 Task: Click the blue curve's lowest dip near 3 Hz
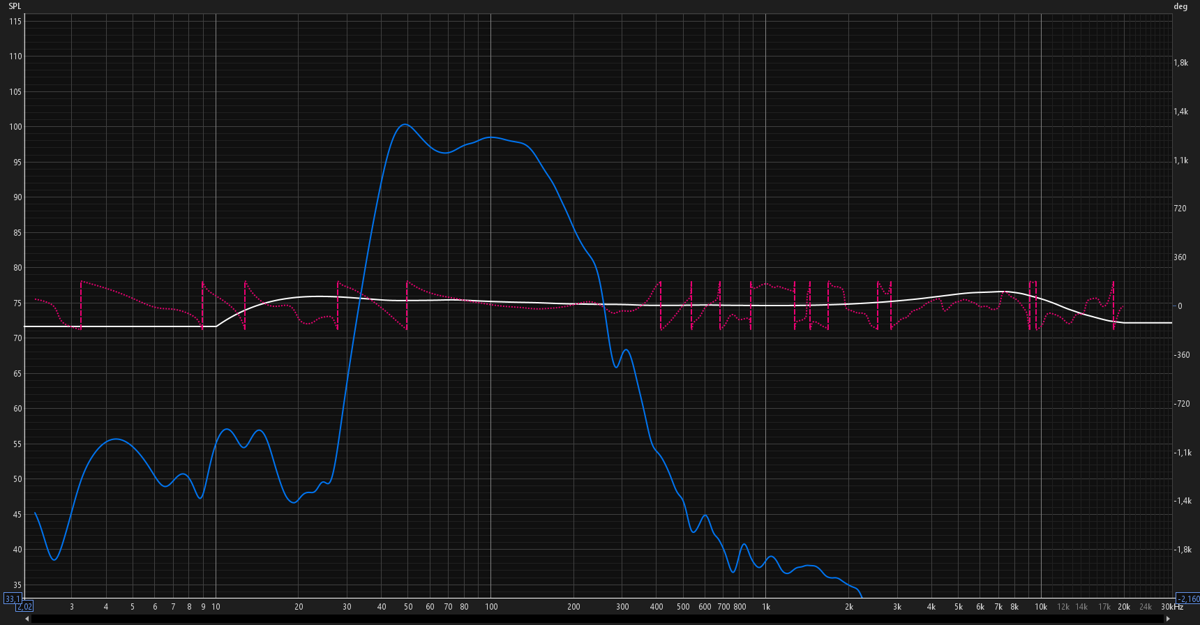click(x=54, y=559)
